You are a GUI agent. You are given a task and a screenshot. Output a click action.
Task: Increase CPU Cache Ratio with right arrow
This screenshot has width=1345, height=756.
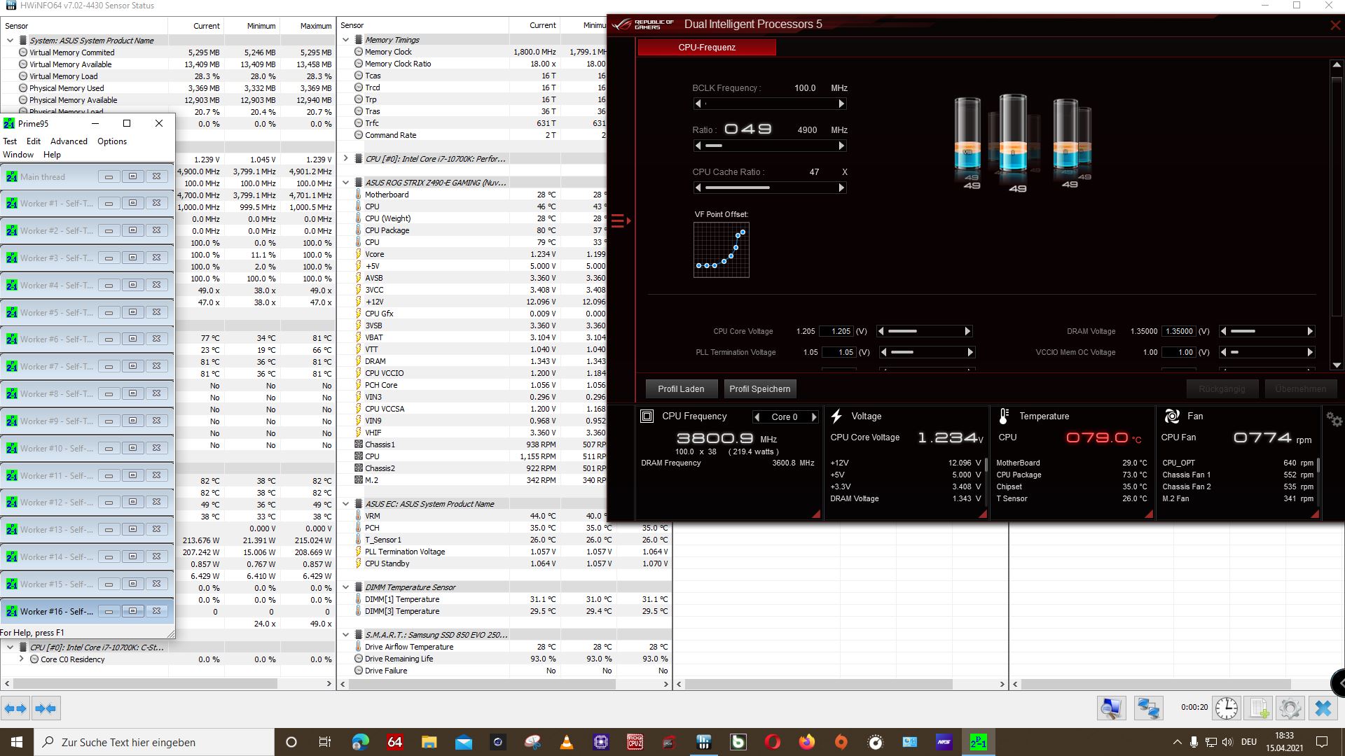pos(841,188)
